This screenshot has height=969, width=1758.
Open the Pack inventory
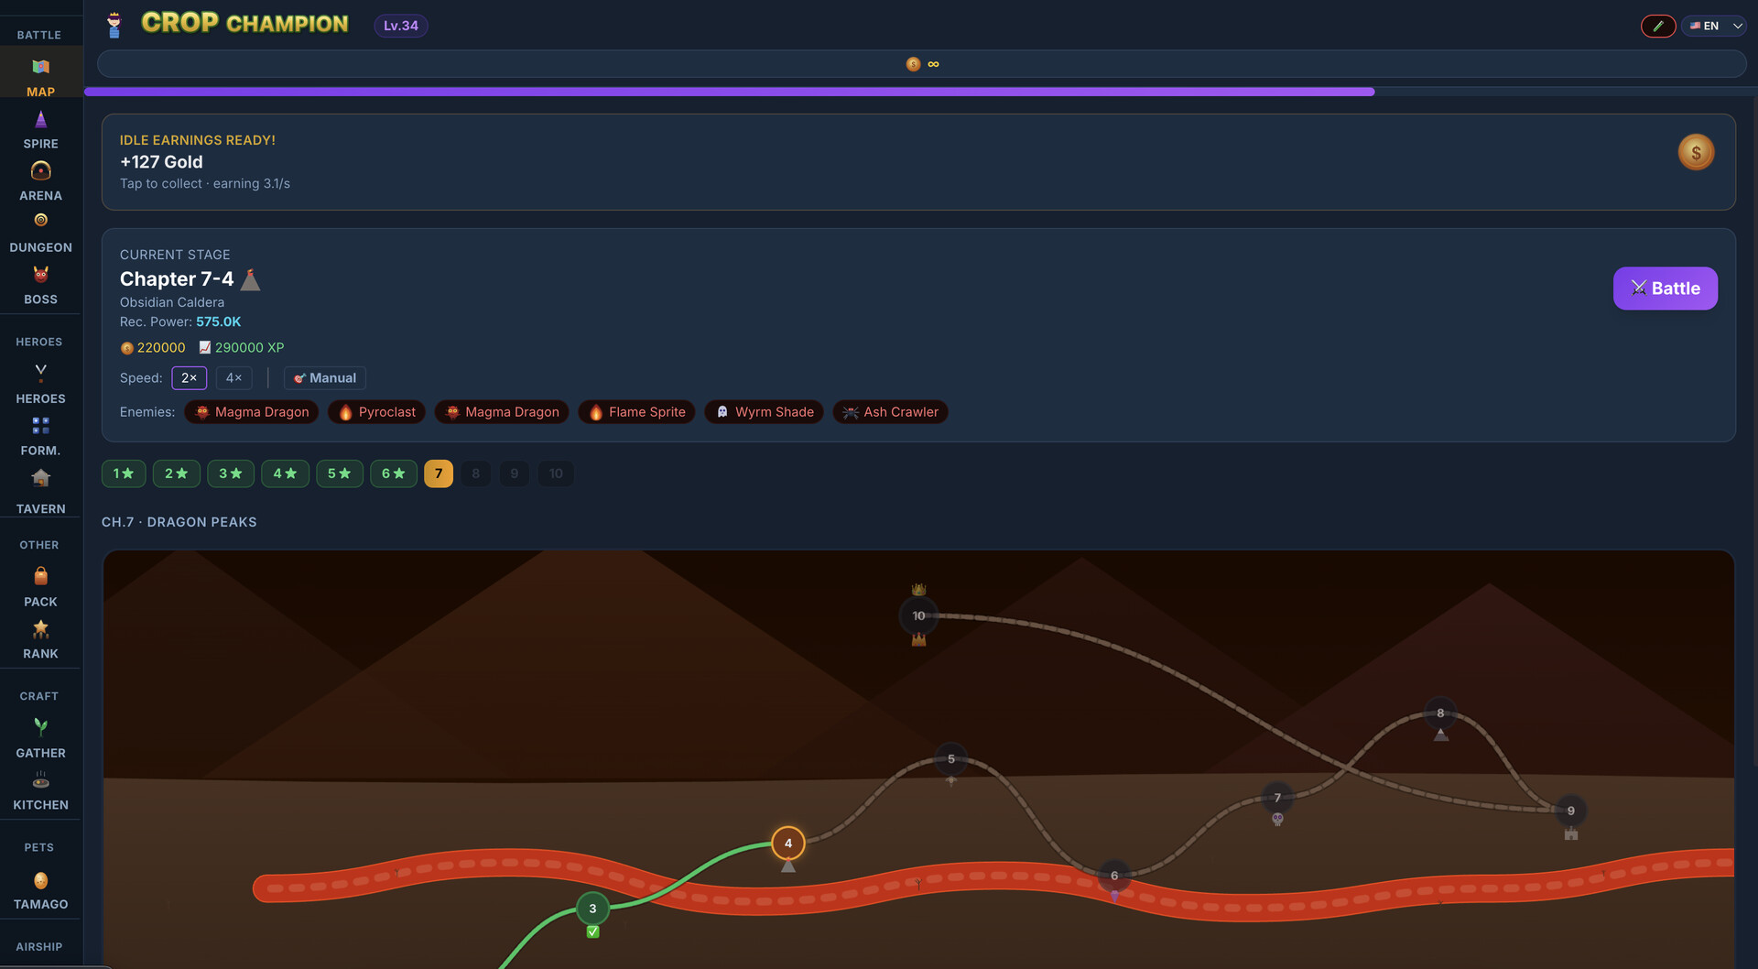pos(40,587)
